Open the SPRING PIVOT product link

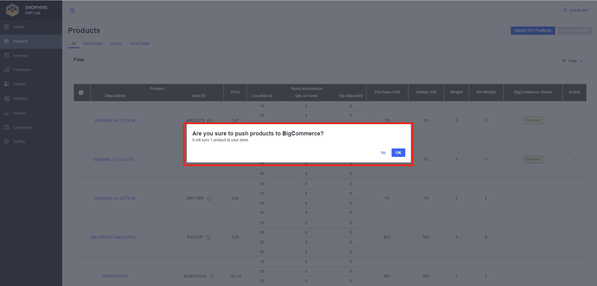pyautogui.click(x=115, y=276)
